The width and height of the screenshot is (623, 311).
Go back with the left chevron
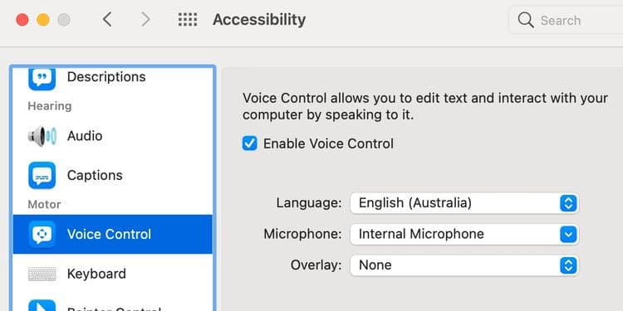[x=107, y=19]
